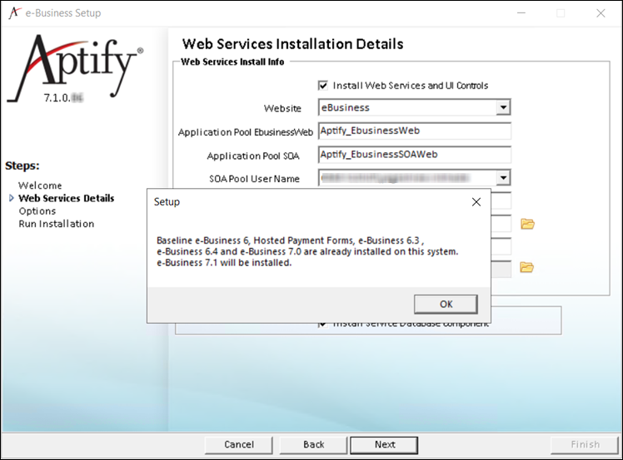Click the upper folder browse icon
This screenshot has width=623, height=460.
(527, 224)
